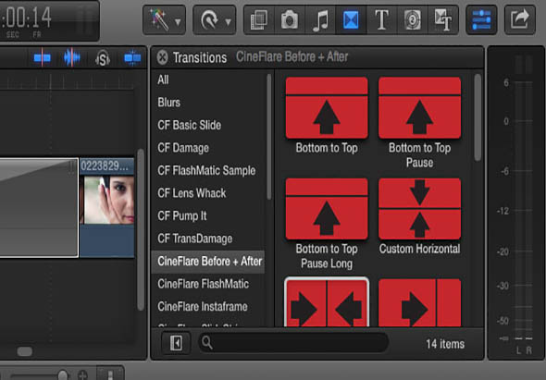Image resolution: width=546 pixels, height=380 pixels.
Task: Click the Share export icon
Action: pyautogui.click(x=520, y=19)
